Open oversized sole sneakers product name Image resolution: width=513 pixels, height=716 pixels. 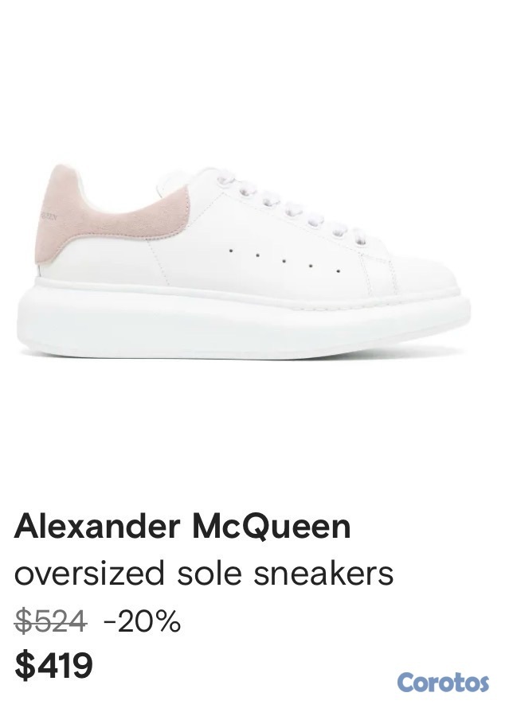tap(204, 574)
